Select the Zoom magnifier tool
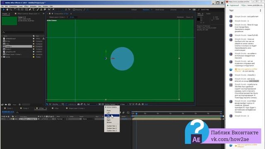 pyautogui.click(x=11, y=10)
